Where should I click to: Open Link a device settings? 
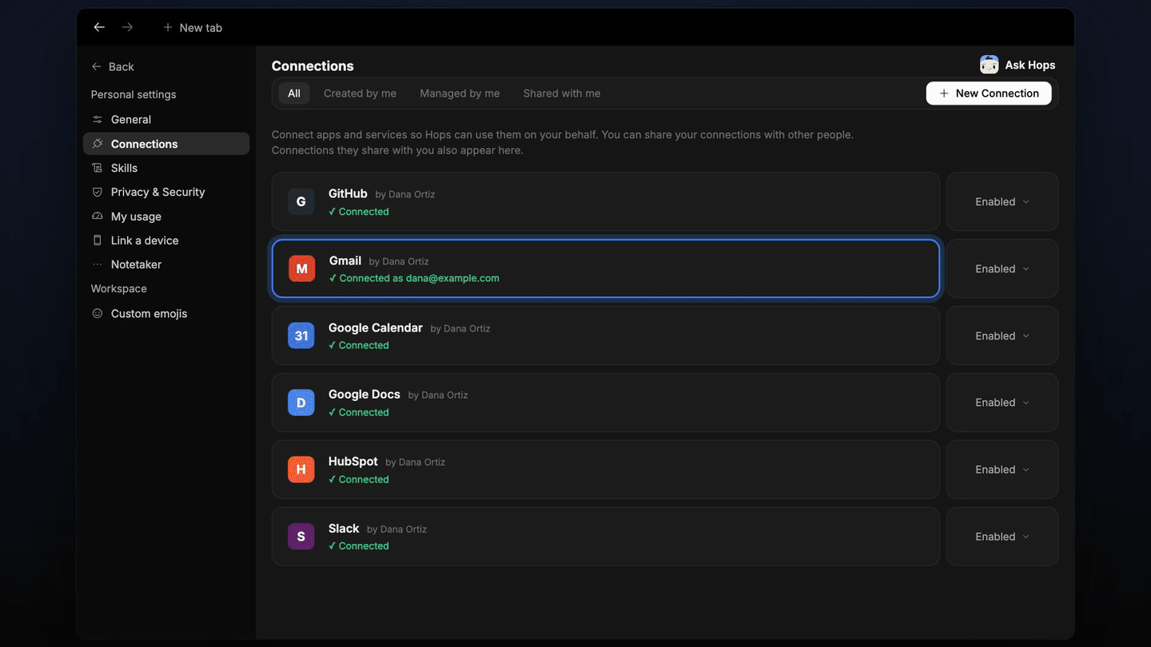[x=166, y=240]
